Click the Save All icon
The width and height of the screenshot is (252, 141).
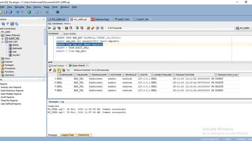10,12
